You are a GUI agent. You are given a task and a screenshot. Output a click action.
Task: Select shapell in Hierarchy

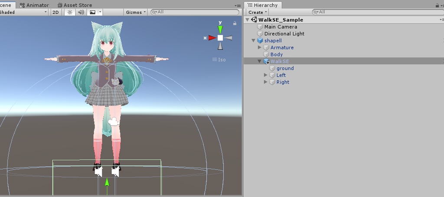tap(273, 41)
